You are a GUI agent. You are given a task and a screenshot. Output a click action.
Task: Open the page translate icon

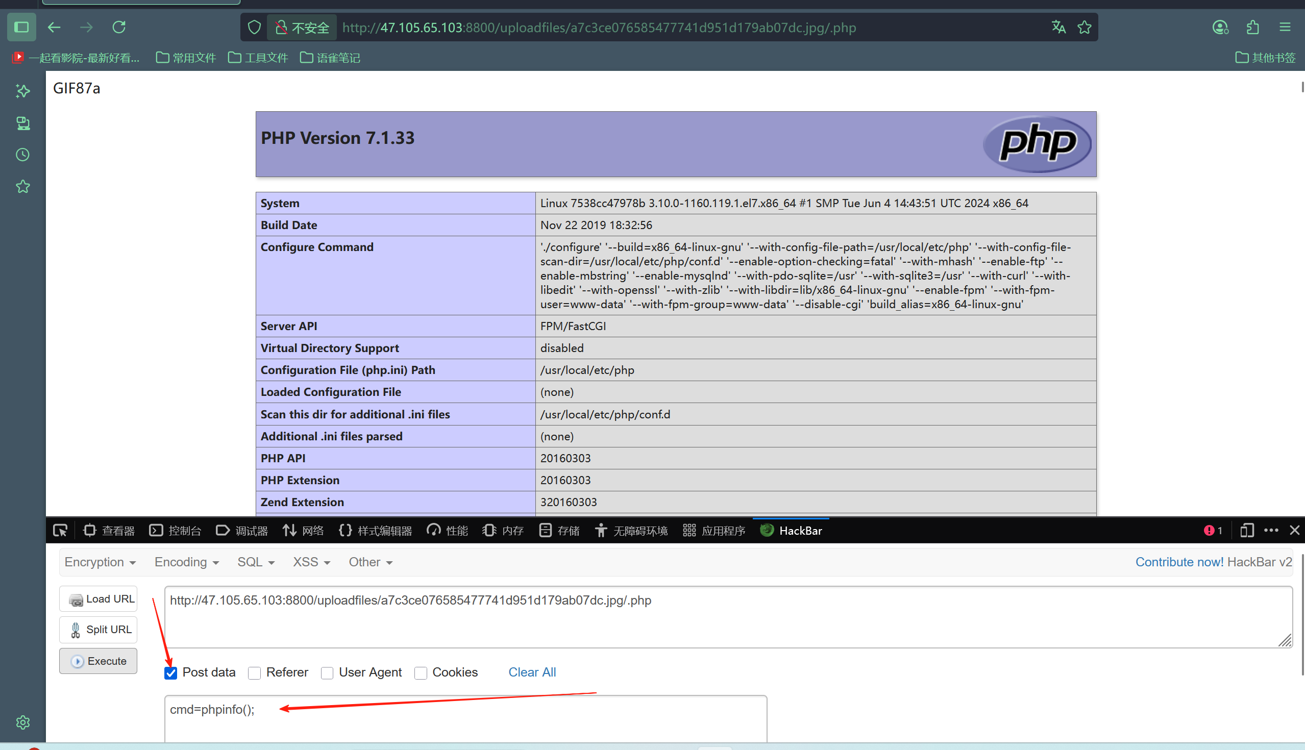(x=1058, y=27)
